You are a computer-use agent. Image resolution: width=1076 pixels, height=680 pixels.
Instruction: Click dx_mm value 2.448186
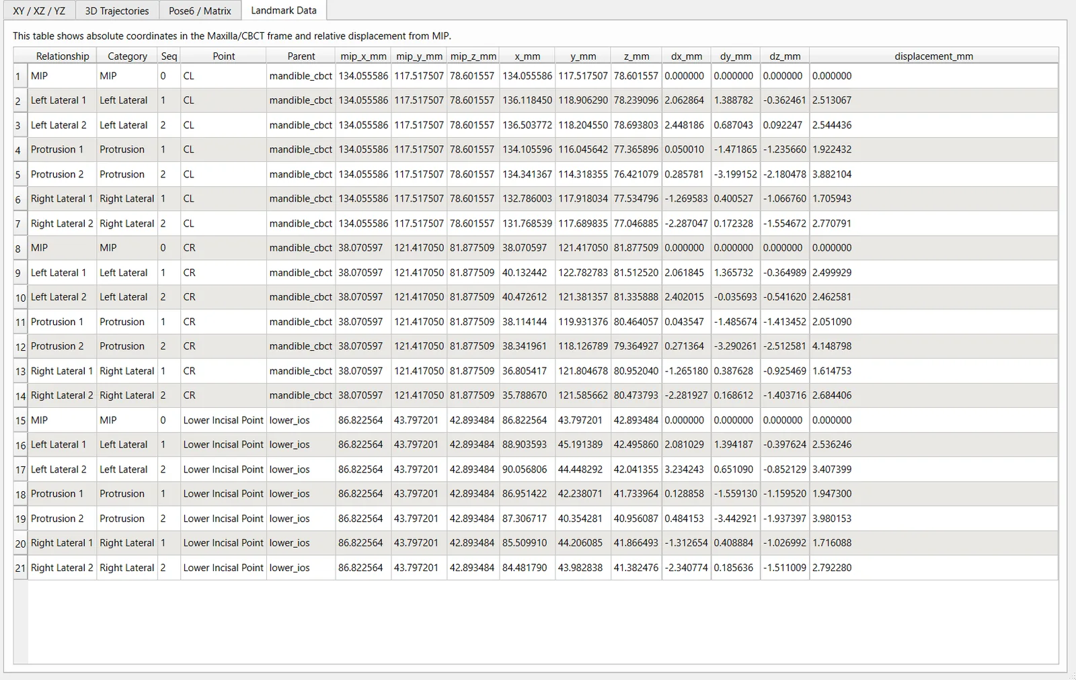[x=686, y=125]
